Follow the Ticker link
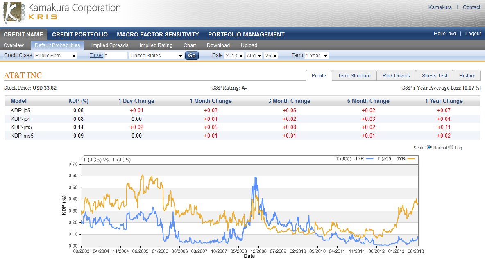485x260 pixels. (x=96, y=55)
